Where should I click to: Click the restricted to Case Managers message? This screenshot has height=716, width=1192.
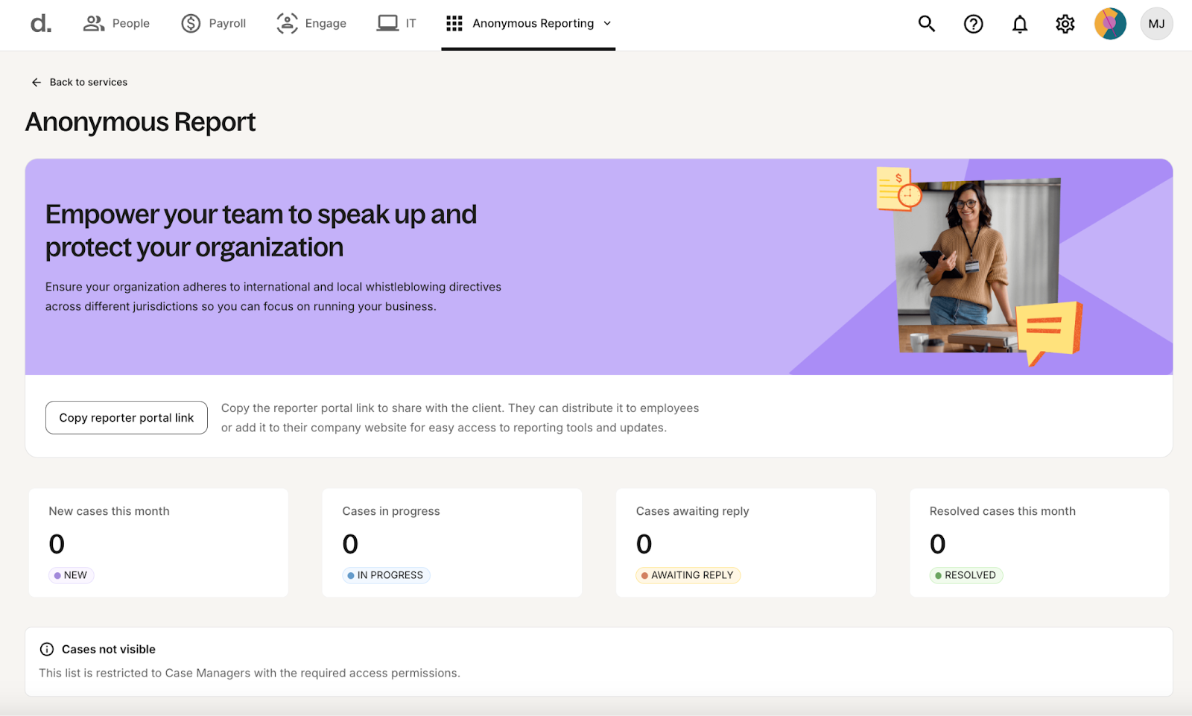(250, 673)
